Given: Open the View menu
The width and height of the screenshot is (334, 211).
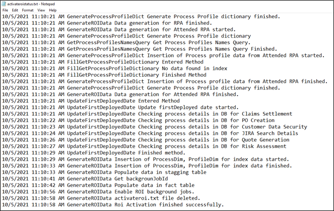Looking at the screenshot, I should point(41,10).
